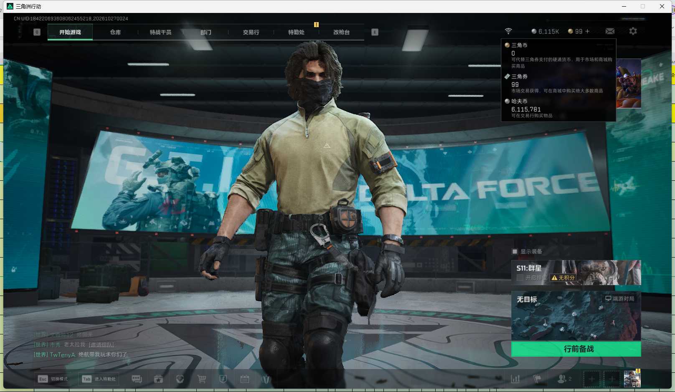Select the 开始游戏 tab
675x392 pixels.
click(70, 32)
